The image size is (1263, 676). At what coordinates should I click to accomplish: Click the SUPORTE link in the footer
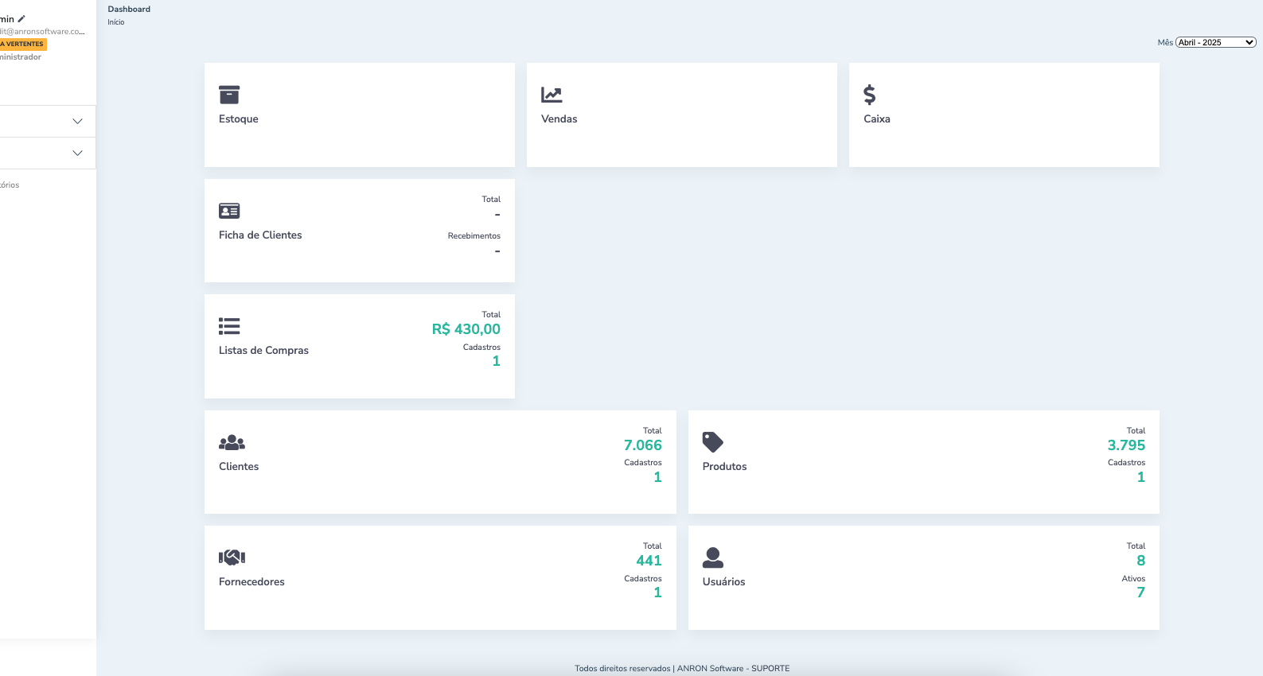(770, 668)
